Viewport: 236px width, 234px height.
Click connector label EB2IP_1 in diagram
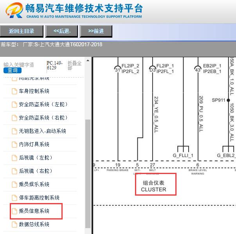coord(212,66)
